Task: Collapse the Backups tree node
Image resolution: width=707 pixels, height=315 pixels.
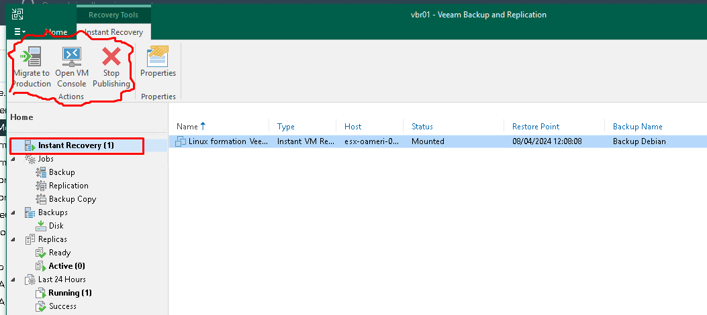Action: click(13, 212)
